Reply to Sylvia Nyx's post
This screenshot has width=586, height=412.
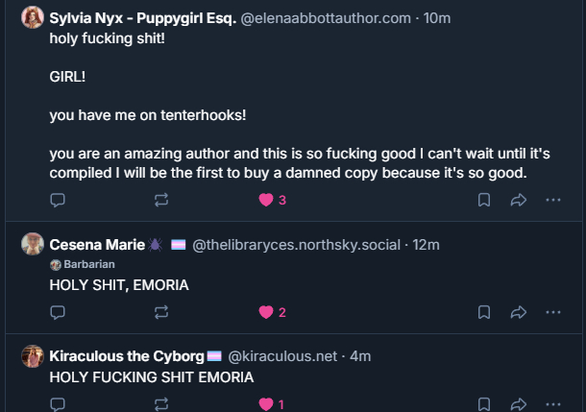point(58,200)
